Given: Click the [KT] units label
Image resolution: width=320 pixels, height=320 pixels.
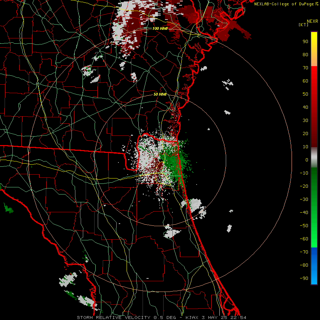Looking at the screenshot, I should coord(304,25).
